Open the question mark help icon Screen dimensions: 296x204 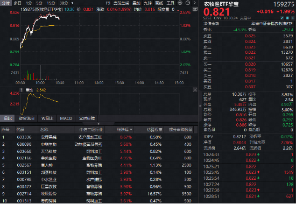[x=188, y=3]
